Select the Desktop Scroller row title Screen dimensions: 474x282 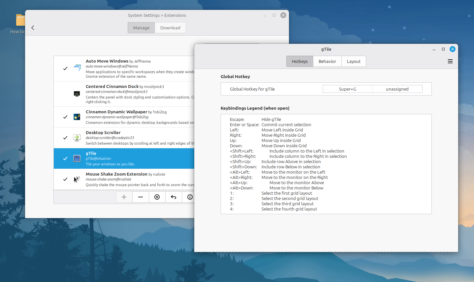(103, 132)
